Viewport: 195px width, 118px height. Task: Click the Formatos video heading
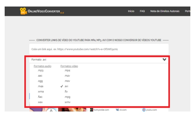coord(69,66)
